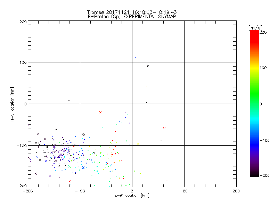Click the [m/s] units label above colorbar
The height and width of the screenshot is (208, 278).
[255, 27]
